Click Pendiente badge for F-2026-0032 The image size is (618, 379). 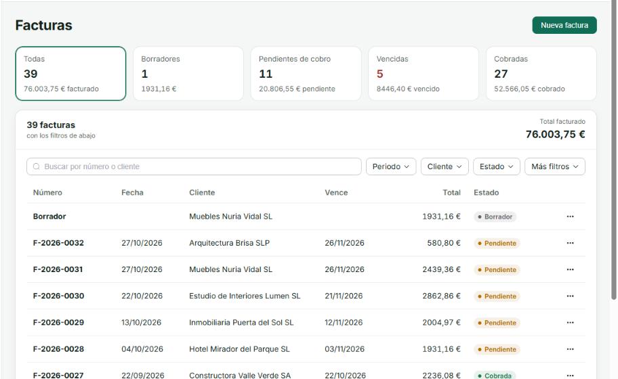(x=497, y=243)
